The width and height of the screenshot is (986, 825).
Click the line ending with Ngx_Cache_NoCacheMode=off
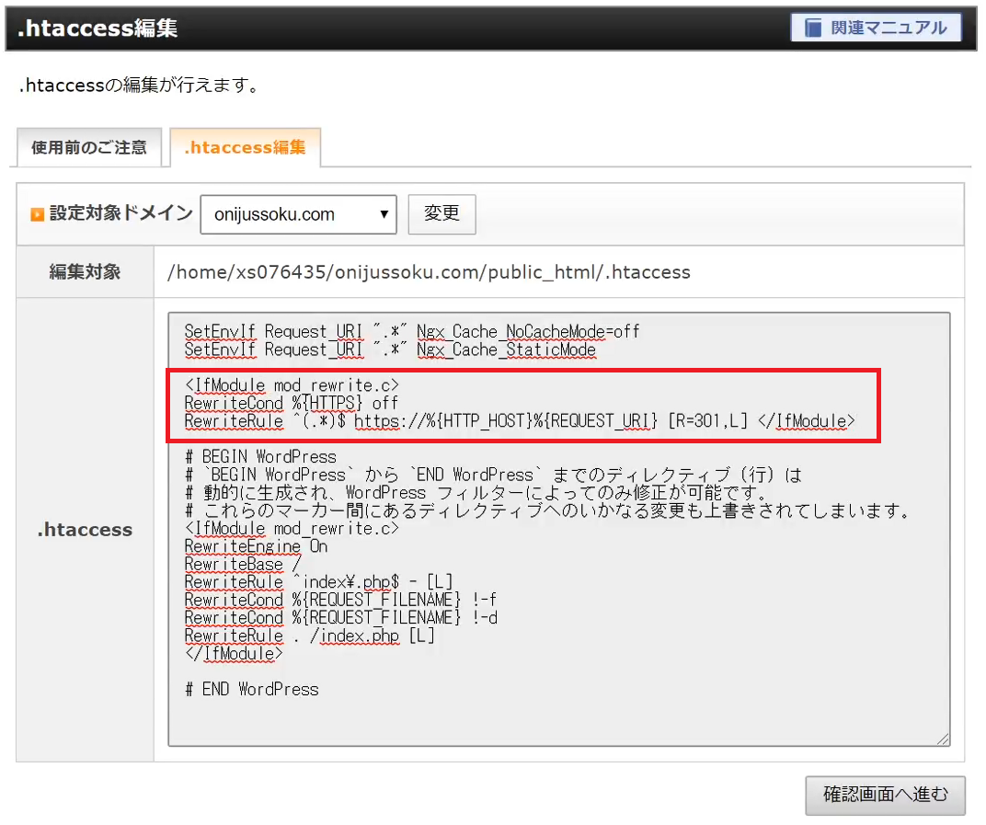pos(412,331)
